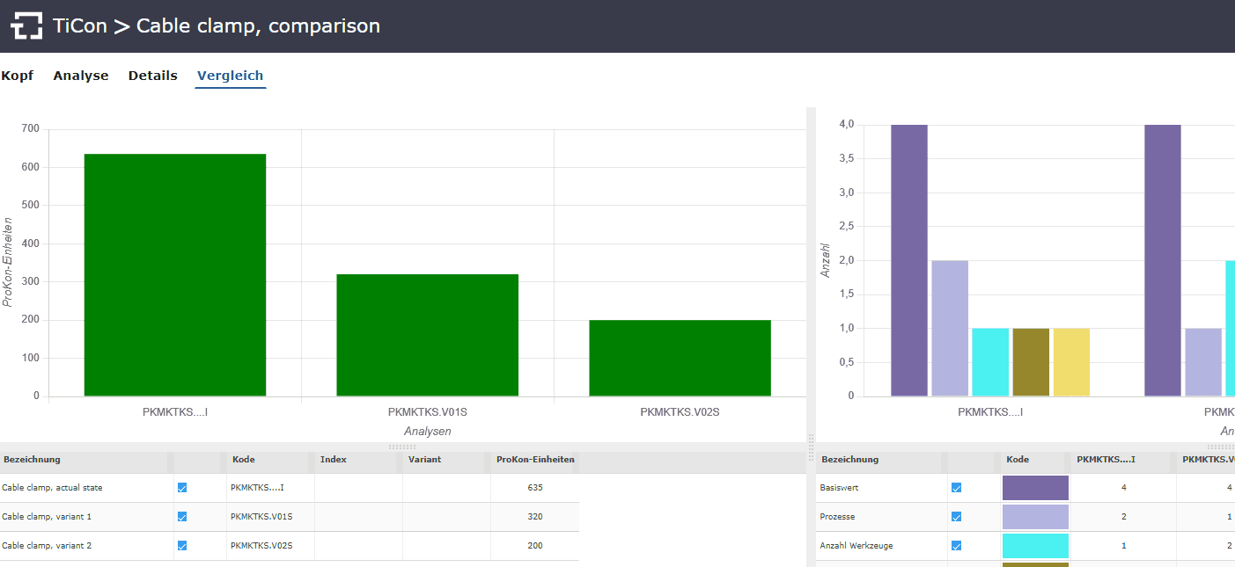
Task: Disable the 'Cable clamp, variant 2' checkbox
Action: click(182, 546)
